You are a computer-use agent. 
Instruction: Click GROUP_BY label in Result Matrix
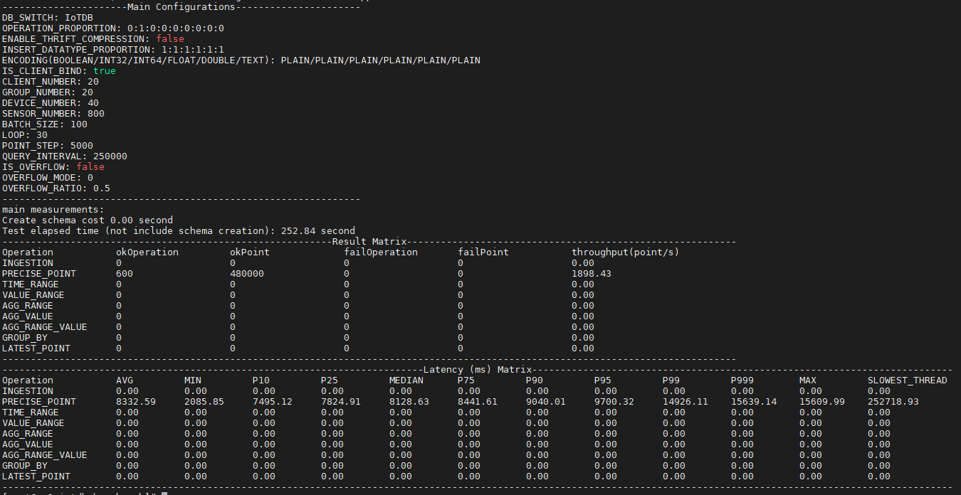pyautogui.click(x=25, y=338)
